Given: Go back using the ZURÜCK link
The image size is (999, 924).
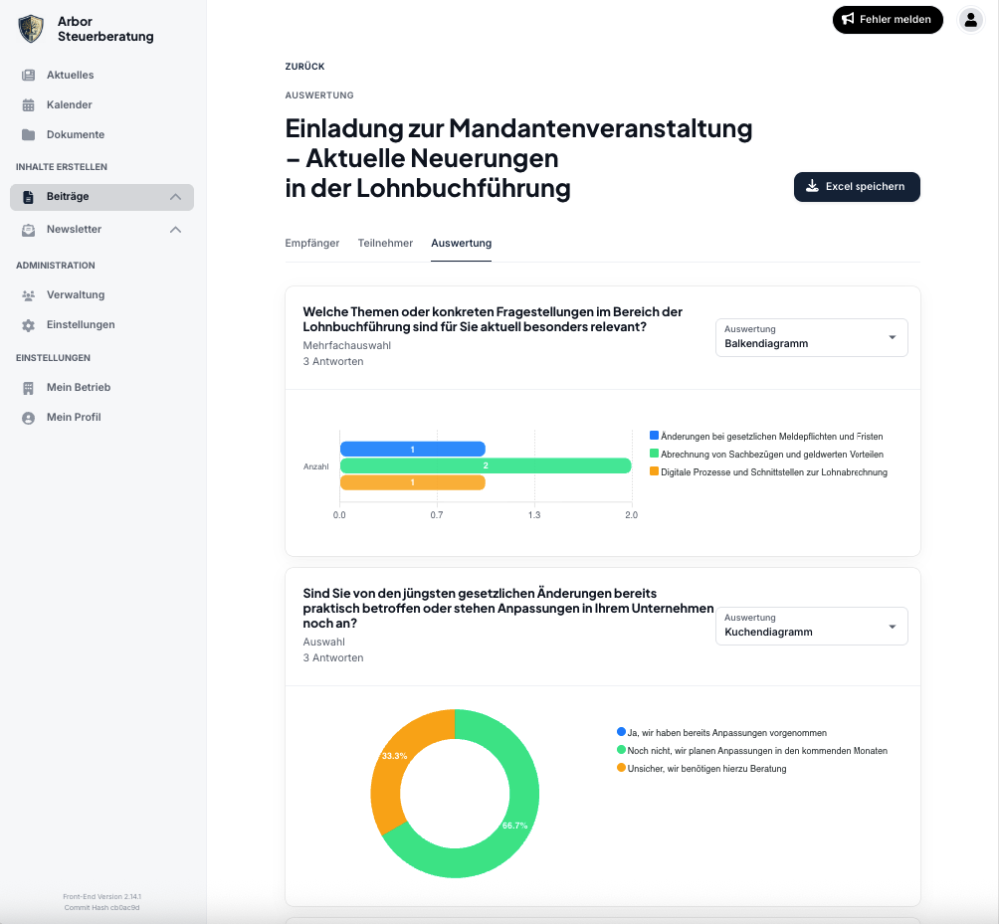Looking at the screenshot, I should click(303, 66).
